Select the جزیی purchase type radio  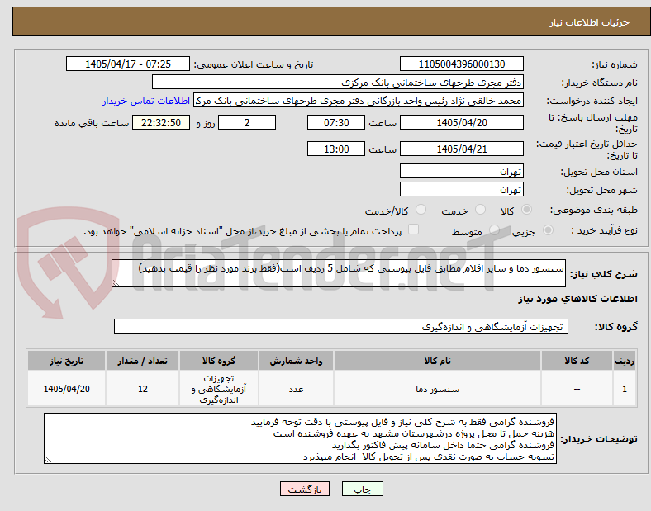click(x=548, y=229)
